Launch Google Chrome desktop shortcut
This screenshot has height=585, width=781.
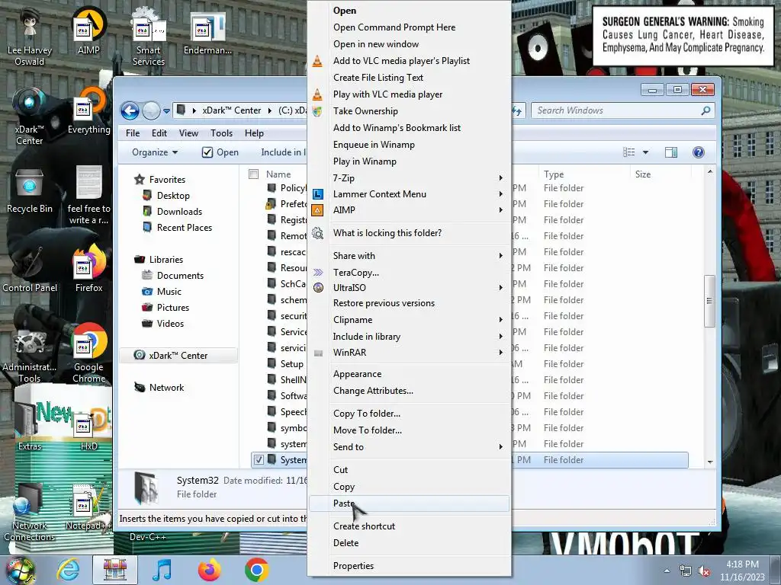(x=89, y=353)
